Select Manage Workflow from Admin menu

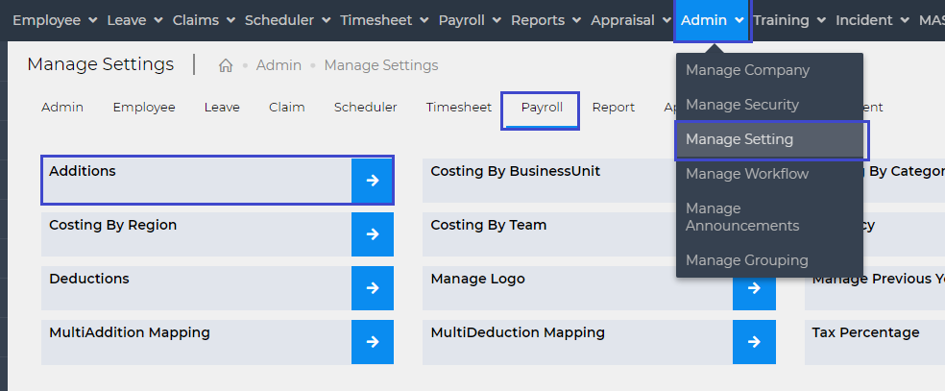click(x=769, y=174)
